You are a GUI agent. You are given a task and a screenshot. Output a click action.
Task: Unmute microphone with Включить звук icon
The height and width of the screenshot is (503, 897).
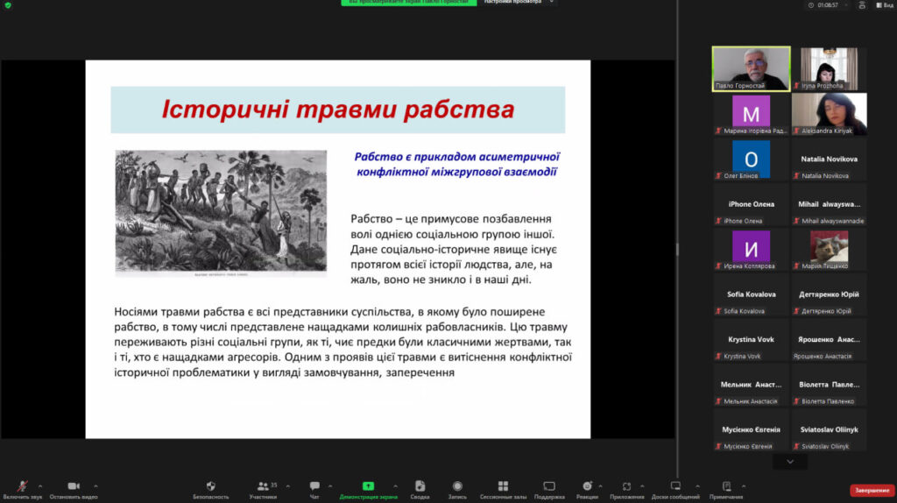(21, 485)
